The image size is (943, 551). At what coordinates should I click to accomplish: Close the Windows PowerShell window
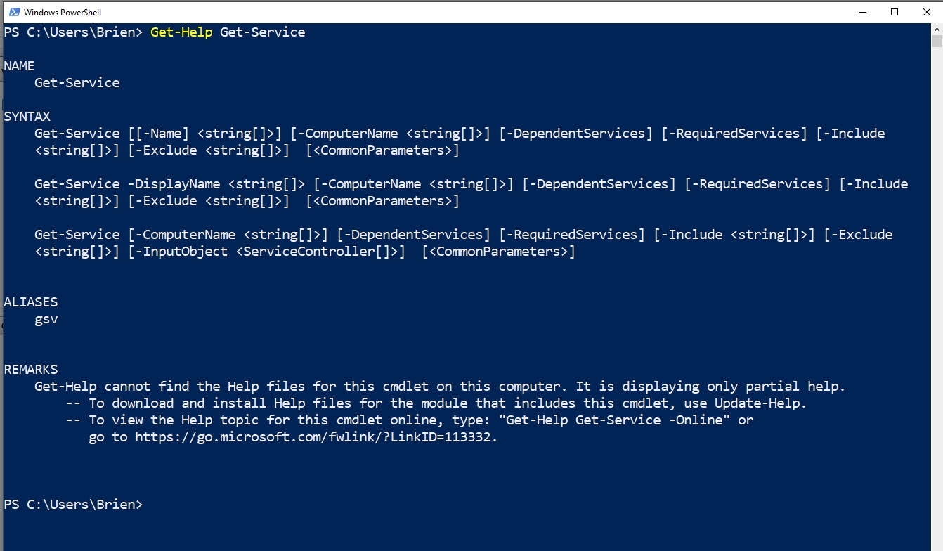coord(927,12)
